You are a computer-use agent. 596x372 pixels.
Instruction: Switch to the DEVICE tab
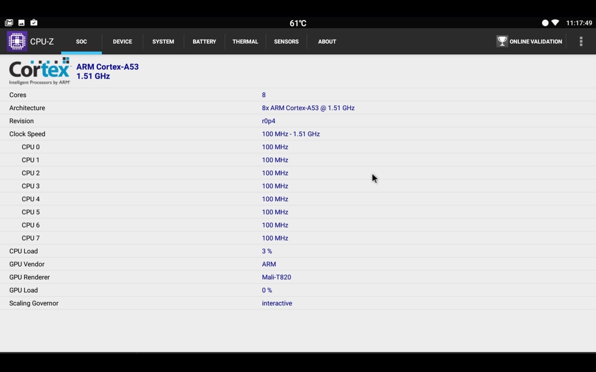122,41
